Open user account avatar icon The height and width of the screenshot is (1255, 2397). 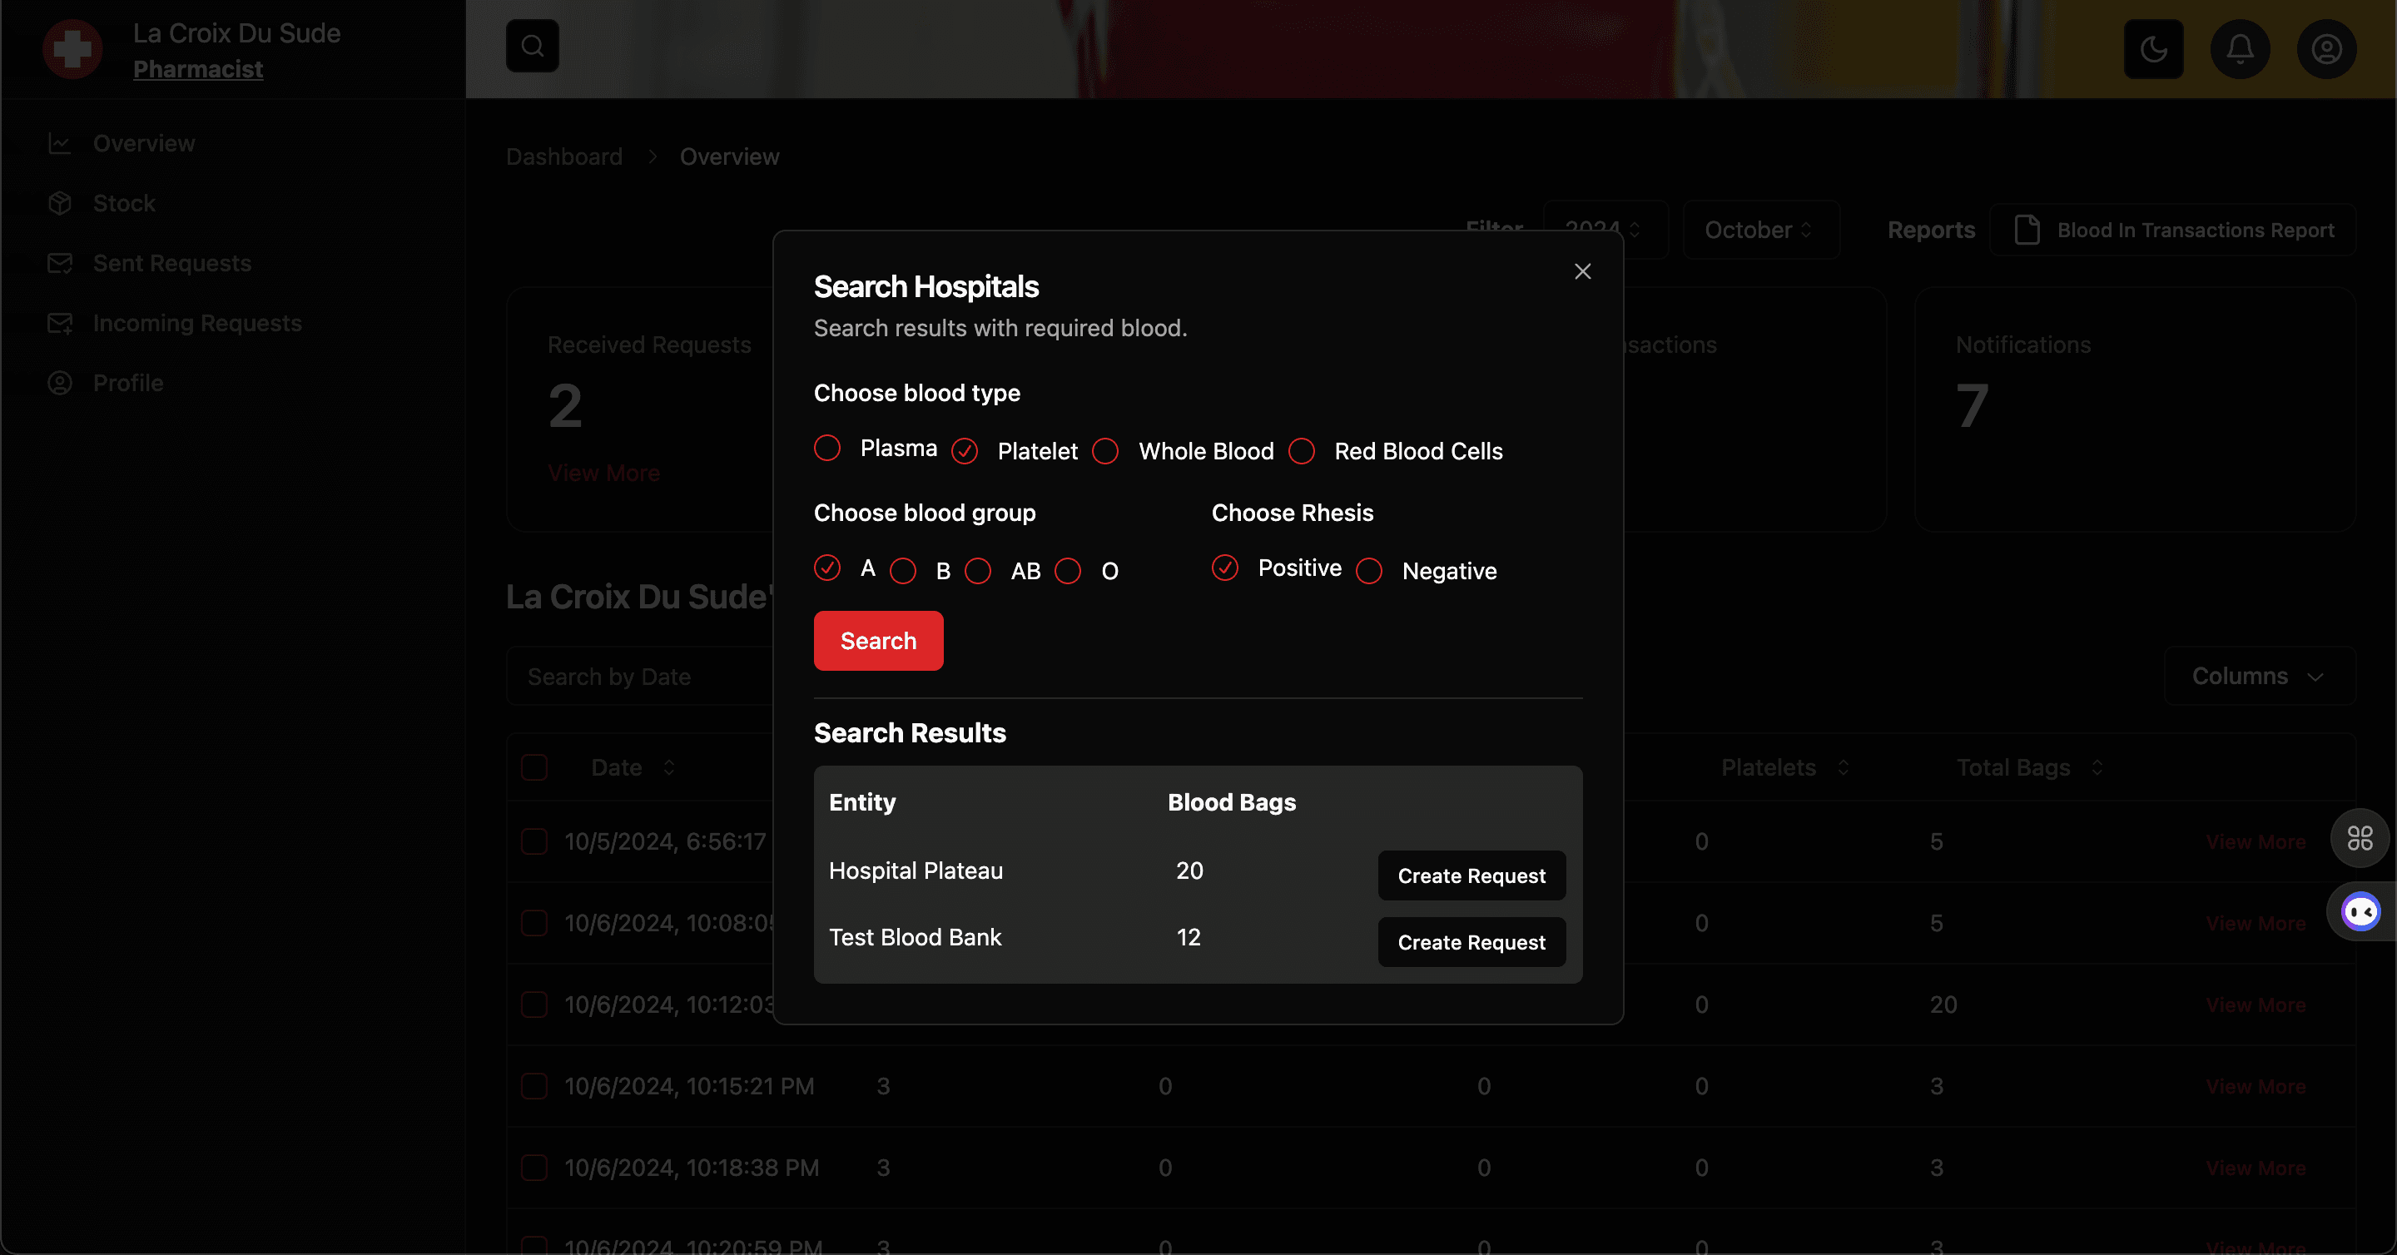(2326, 48)
